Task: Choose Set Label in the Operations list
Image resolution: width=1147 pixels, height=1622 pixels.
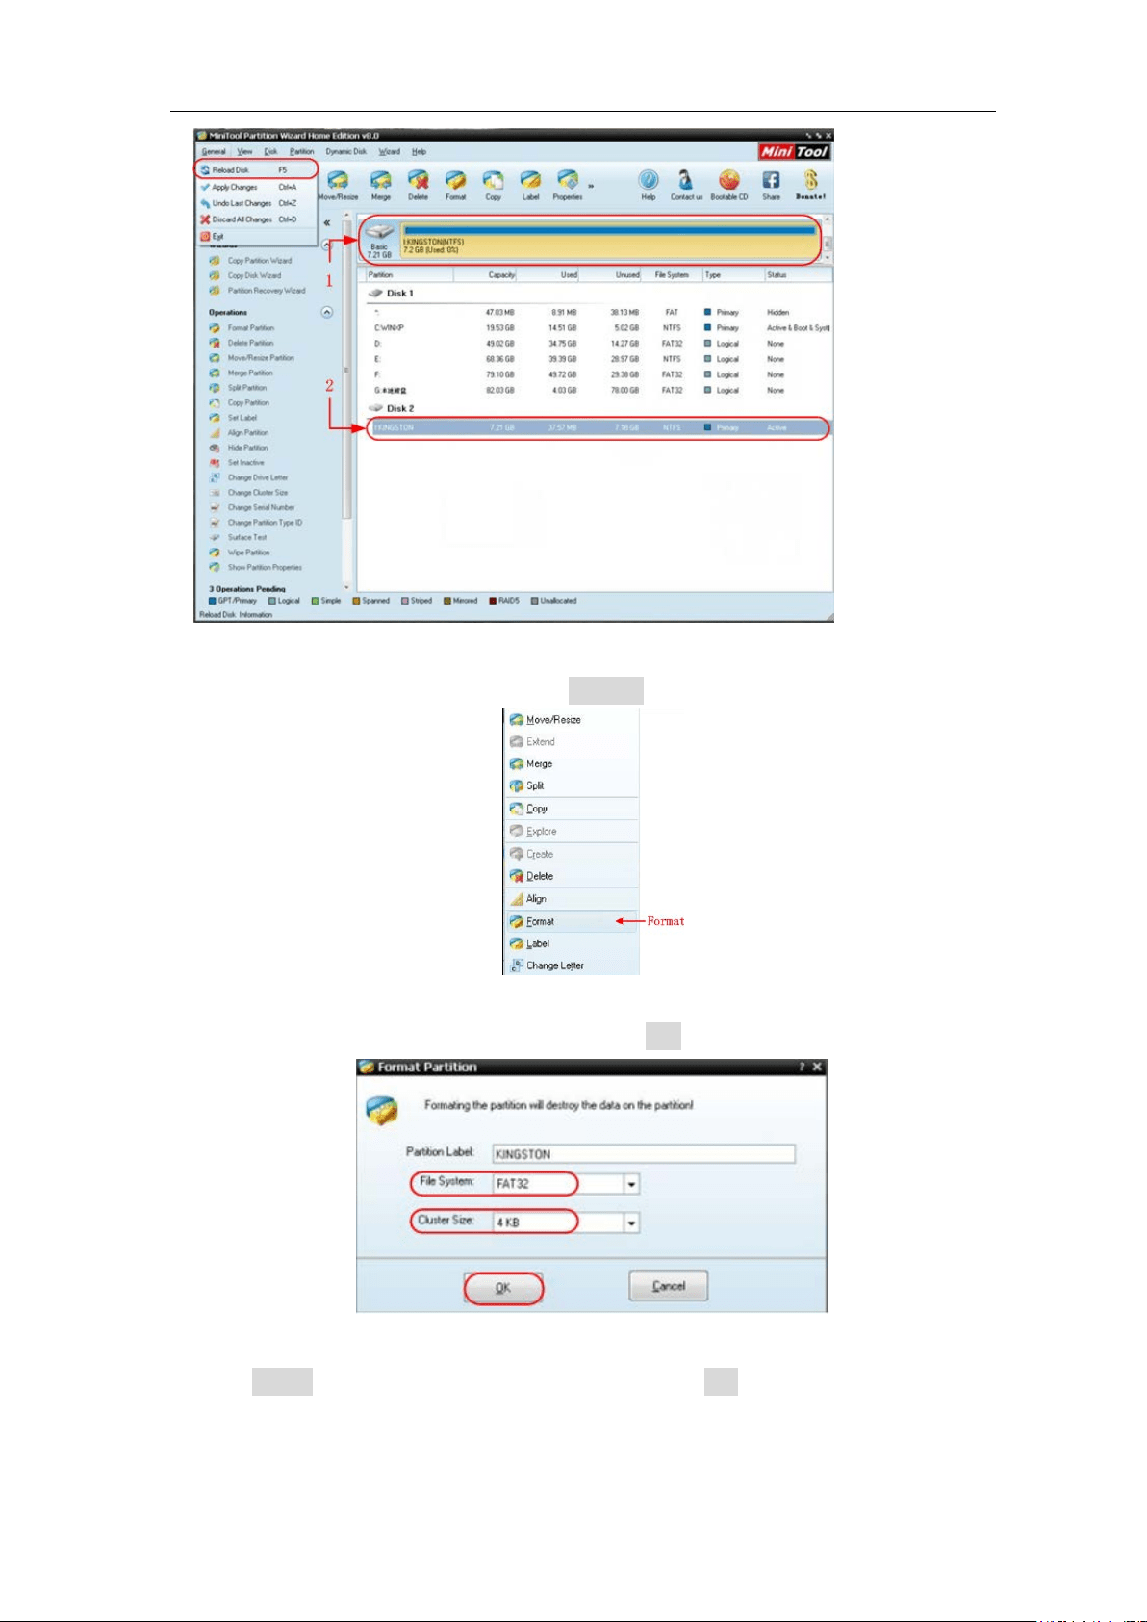Action: coord(233,418)
